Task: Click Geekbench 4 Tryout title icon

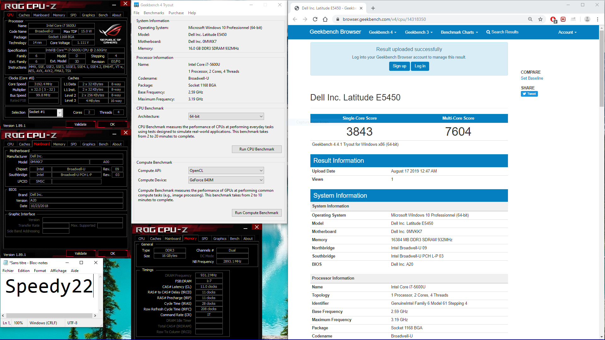Action: (x=136, y=5)
